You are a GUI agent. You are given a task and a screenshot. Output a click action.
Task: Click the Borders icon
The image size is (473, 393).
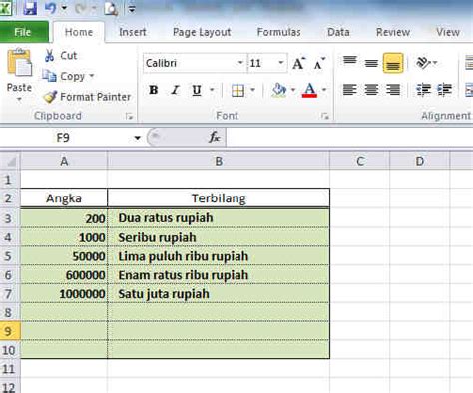pos(237,90)
